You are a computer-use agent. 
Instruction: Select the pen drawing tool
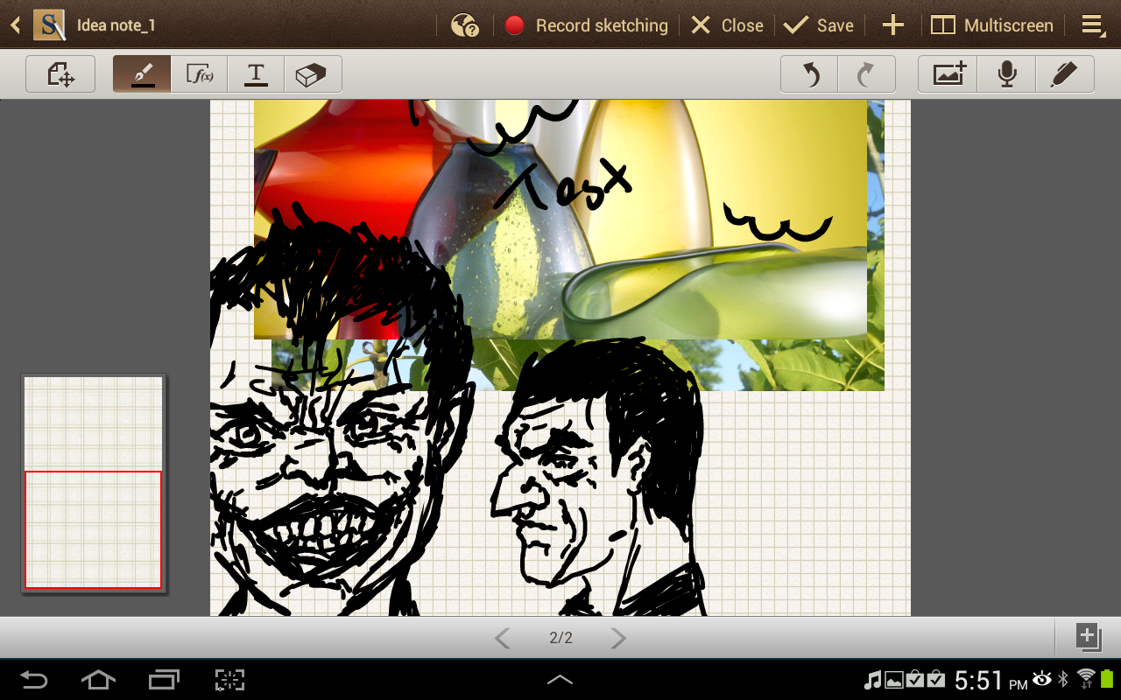coord(142,74)
